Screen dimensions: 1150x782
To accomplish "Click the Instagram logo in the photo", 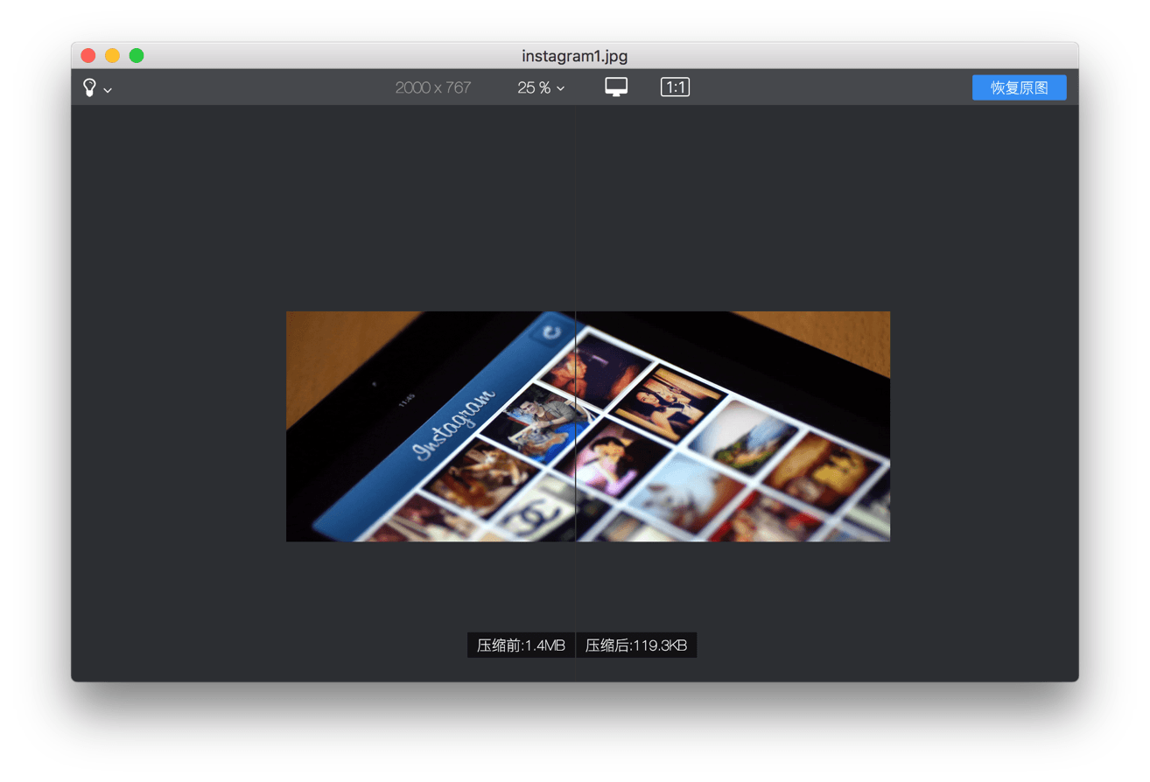I will click(455, 423).
